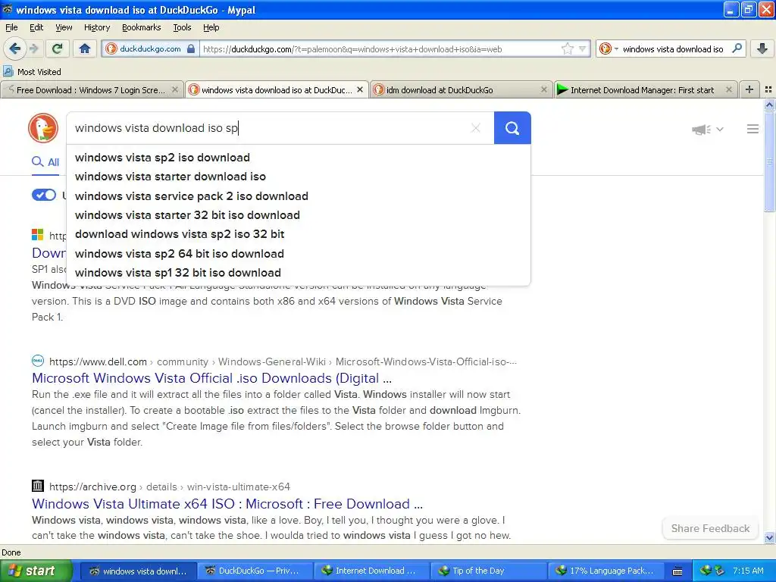
Task: Open the Edit menu
Action: 36,27
